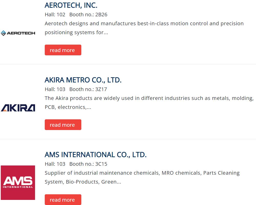
Task: Select the Hall: 102 label
Action: coord(55,15)
